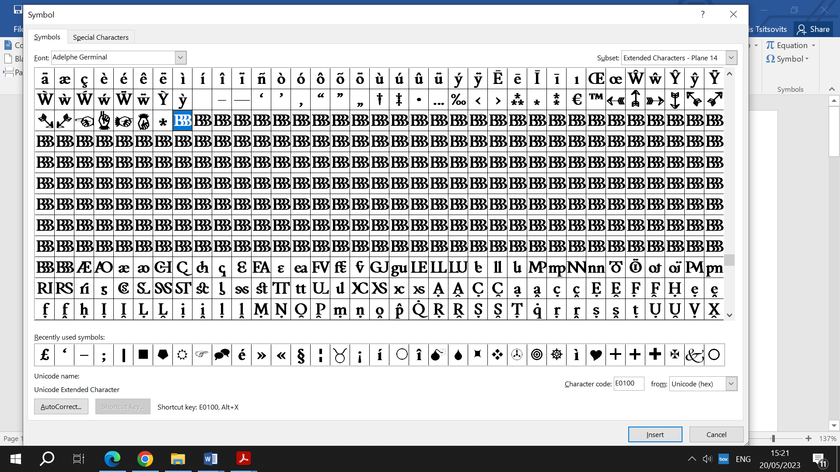The height and width of the screenshot is (472, 840).
Task: Open the Subset dropdown showing Extended Characters
Action: tap(730, 57)
